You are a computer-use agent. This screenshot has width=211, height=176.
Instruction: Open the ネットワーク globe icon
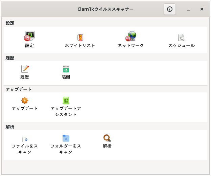click(131, 36)
